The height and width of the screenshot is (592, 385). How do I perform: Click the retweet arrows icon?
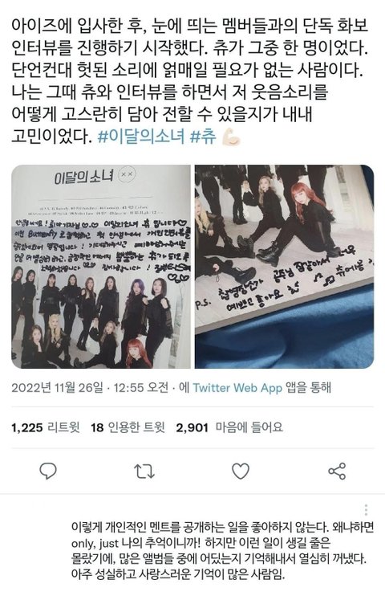tap(144, 472)
